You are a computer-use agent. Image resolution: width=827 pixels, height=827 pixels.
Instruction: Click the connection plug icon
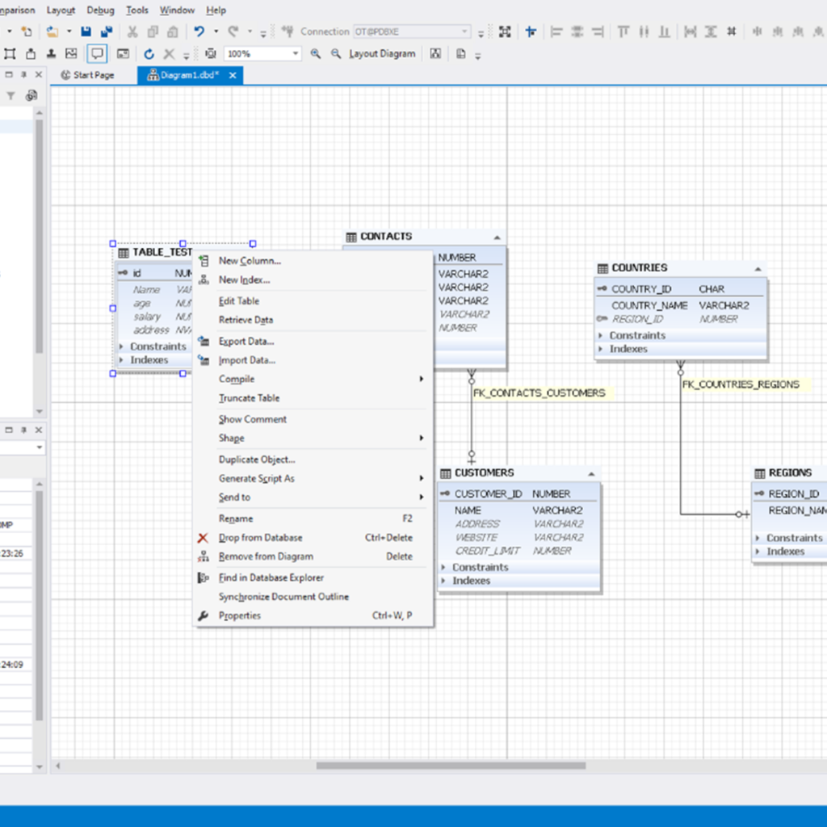[288, 31]
